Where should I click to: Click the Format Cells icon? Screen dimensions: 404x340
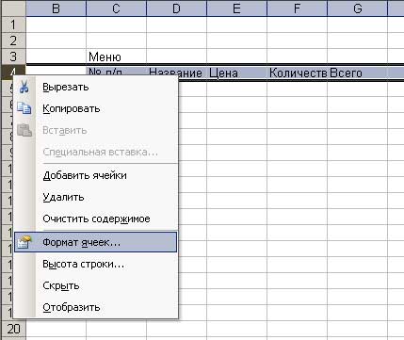point(24,242)
